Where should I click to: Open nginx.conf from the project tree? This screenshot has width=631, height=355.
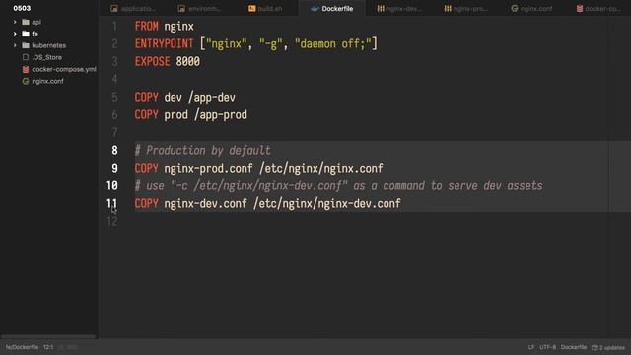(47, 81)
